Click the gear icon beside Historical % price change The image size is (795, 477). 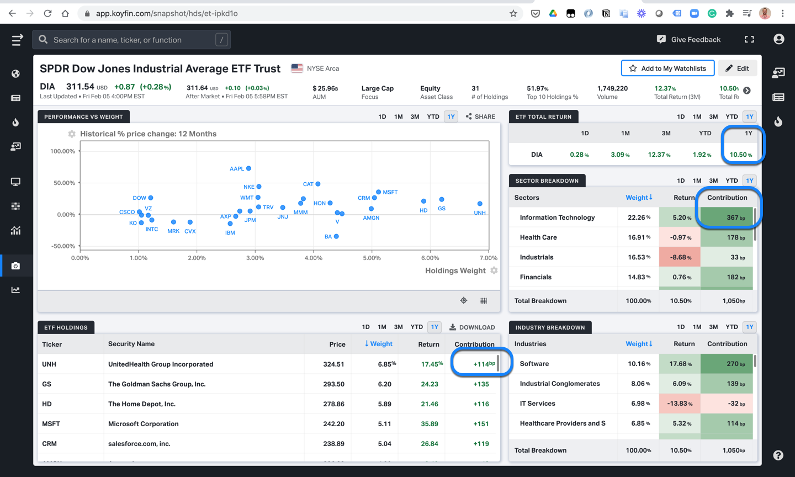[x=72, y=134]
